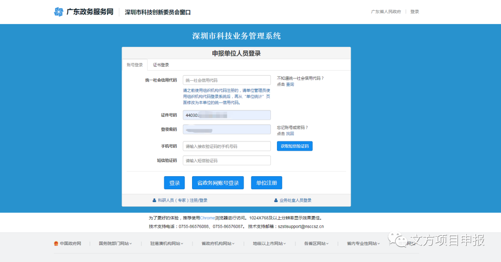
Task: Open 中国政府网 footer link
Action: (x=71, y=243)
